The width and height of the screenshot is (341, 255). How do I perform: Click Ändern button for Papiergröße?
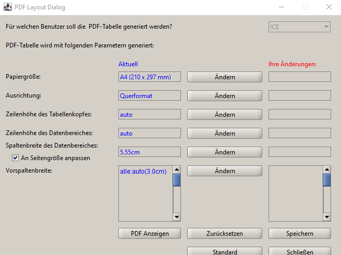(225, 77)
